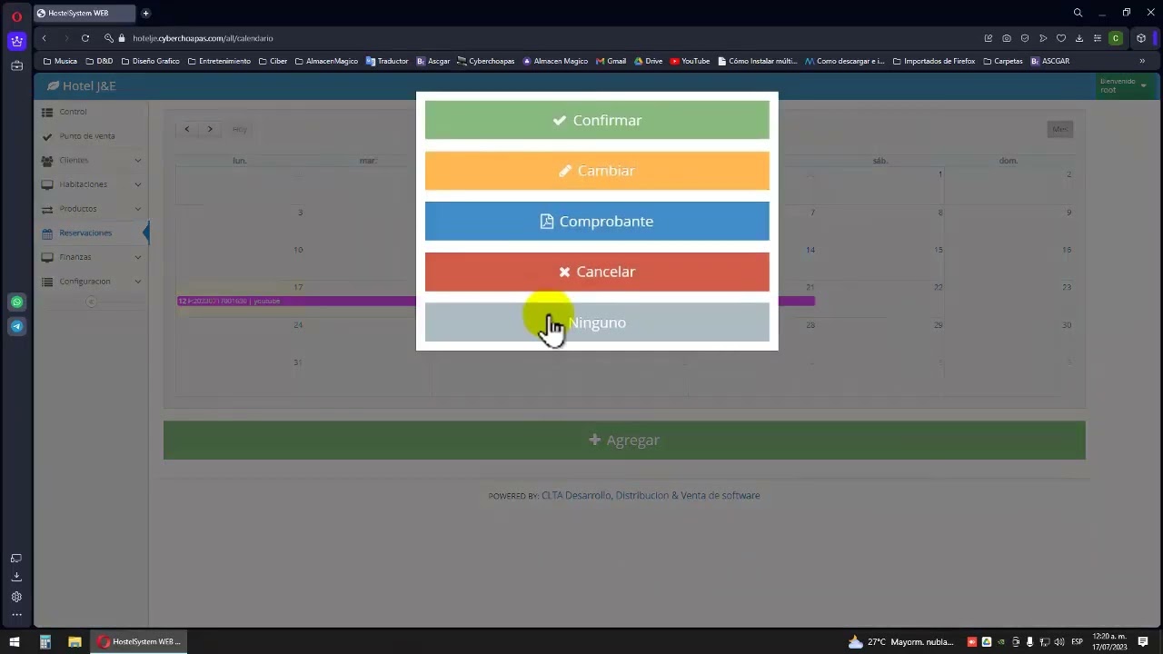Click the Opera logo menu icon

[x=16, y=15]
